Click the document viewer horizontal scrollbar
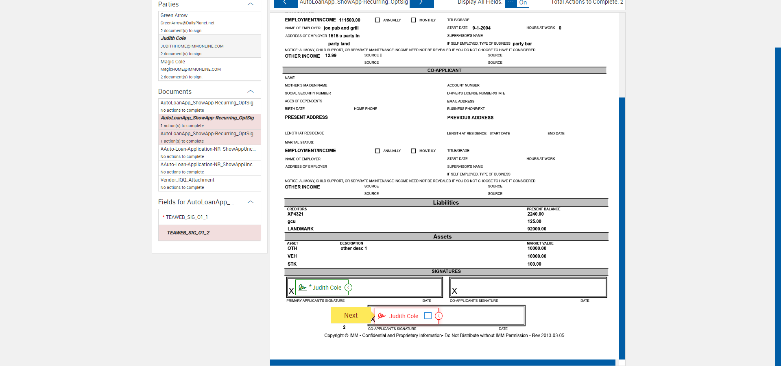Screen dimensions: 781x366 [x=443, y=363]
